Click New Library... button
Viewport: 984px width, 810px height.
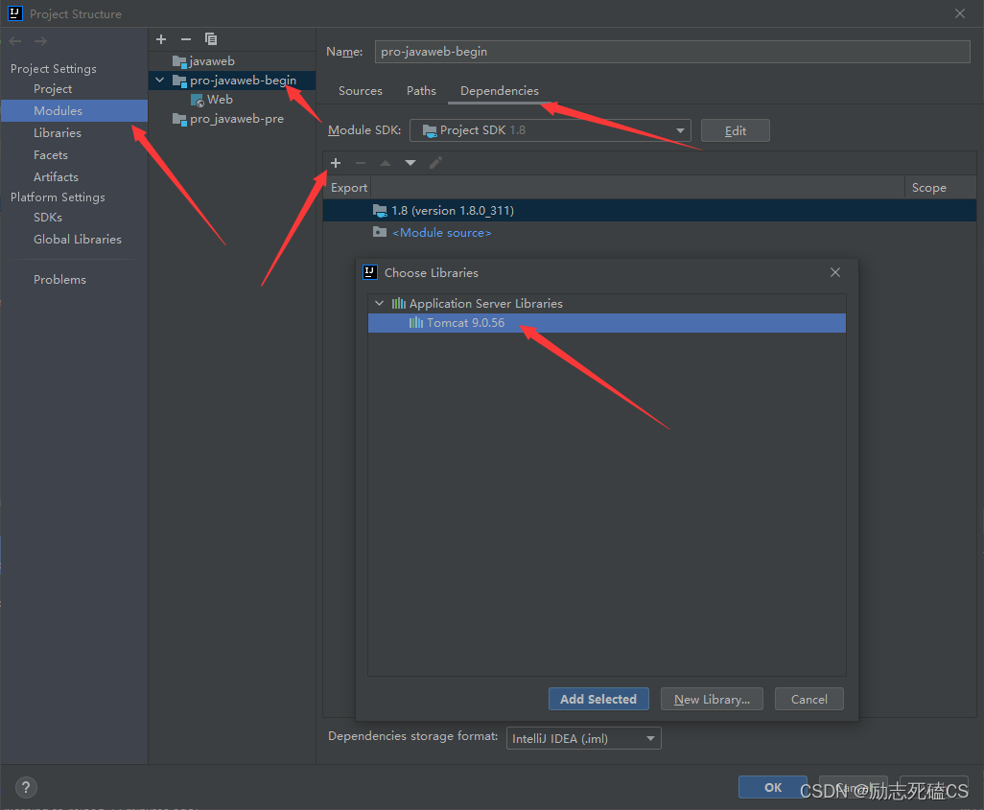[712, 699]
